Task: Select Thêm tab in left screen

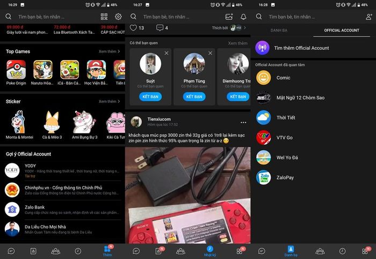Action: coord(107,251)
